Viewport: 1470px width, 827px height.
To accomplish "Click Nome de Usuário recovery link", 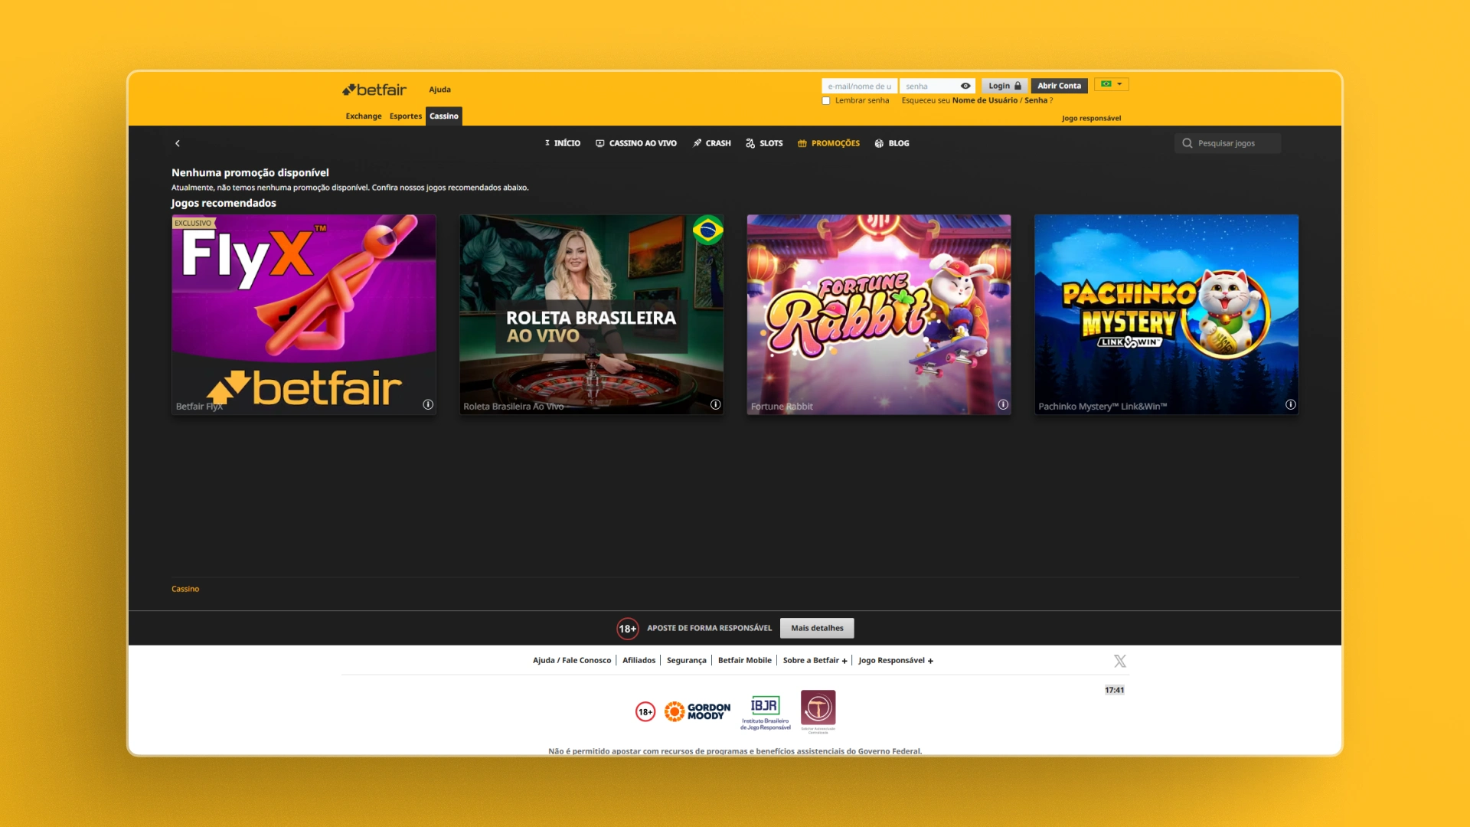I will [x=985, y=100].
